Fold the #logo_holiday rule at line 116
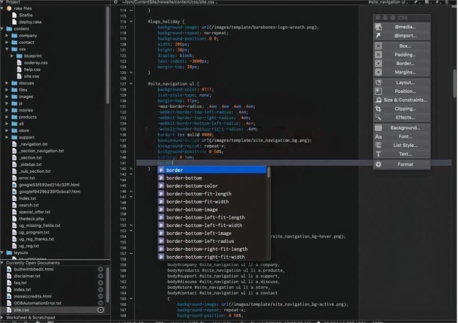Screen dimensions: 458x323 click(131, 21)
